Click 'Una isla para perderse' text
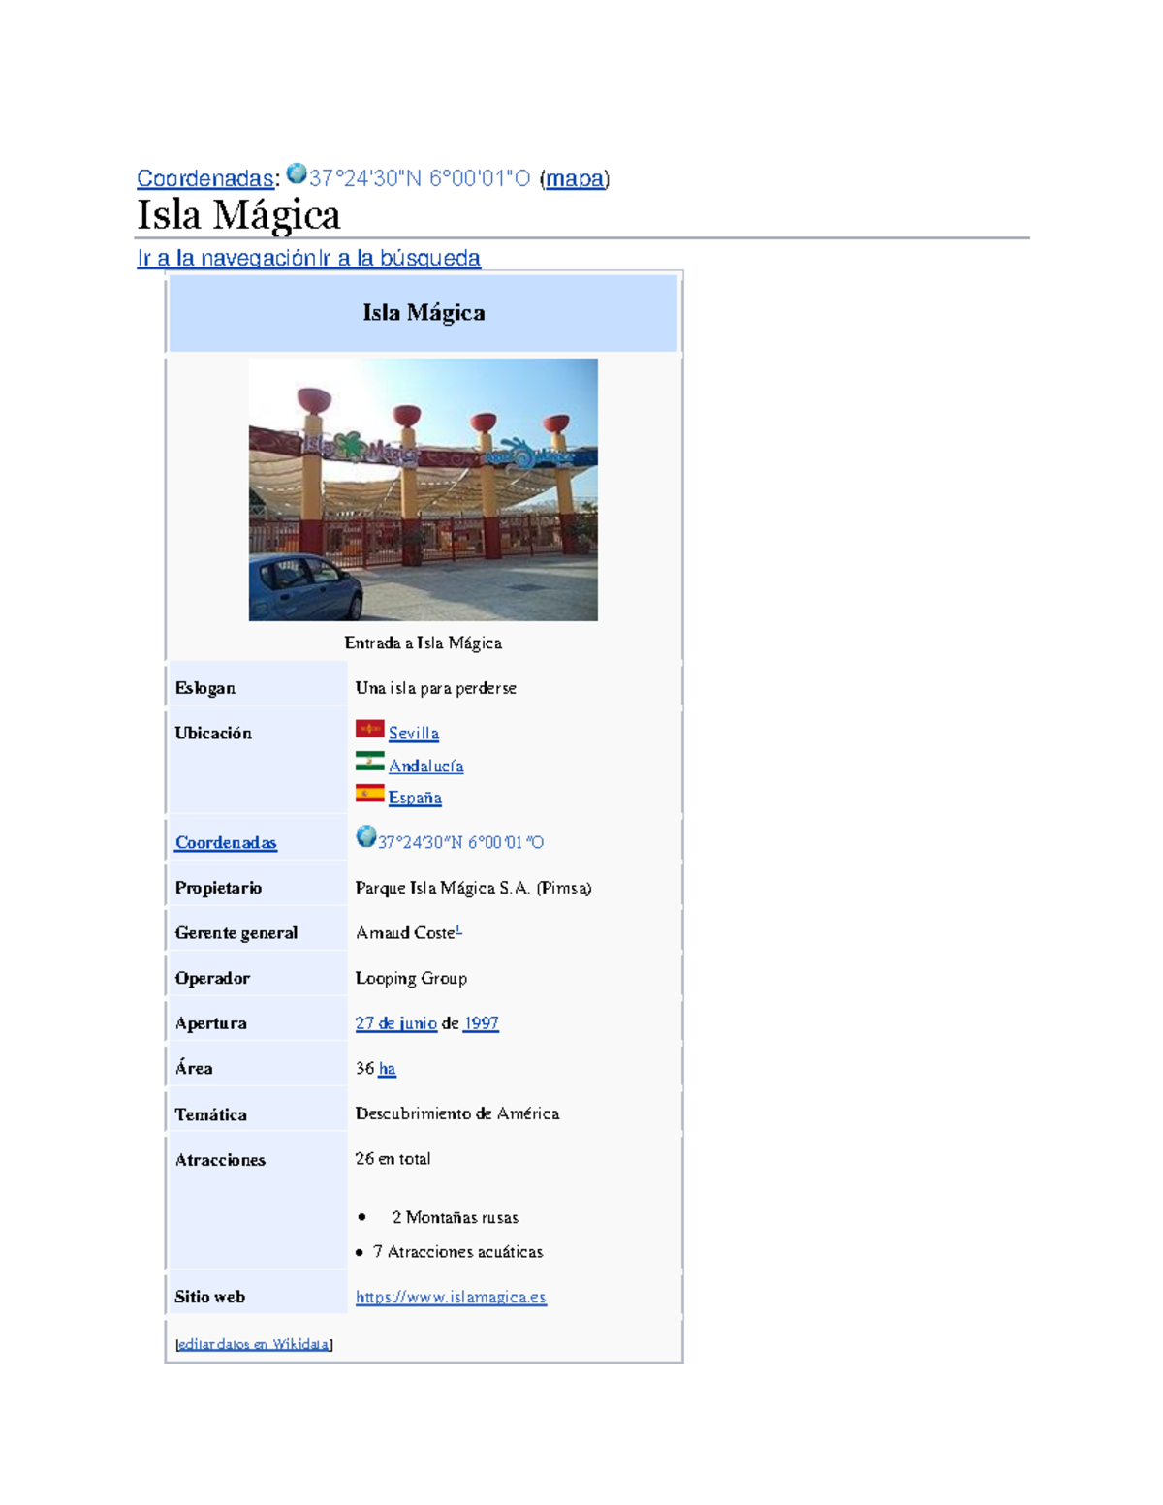Screen dimensions: 1163x1505 436,688
